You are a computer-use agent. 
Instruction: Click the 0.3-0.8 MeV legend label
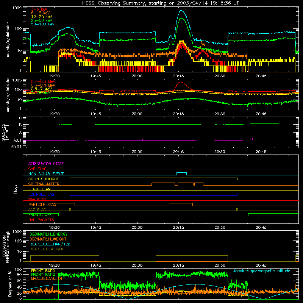tap(43, 85)
